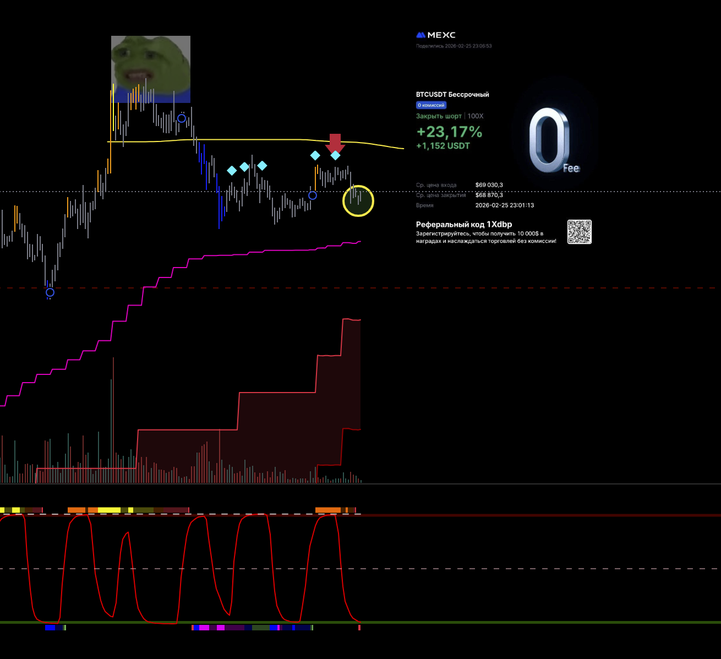
Task: Click the +23,17% profit percentage
Action: coord(449,132)
